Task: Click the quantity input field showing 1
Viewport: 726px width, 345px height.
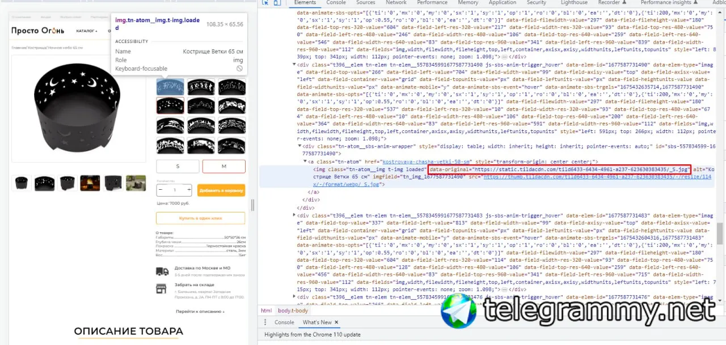Action: [x=175, y=190]
